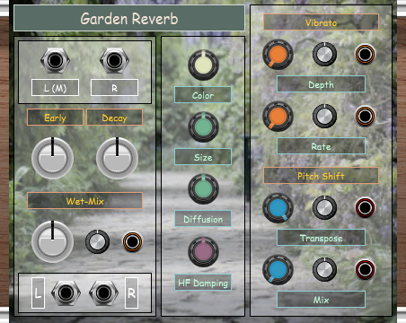
Task: Click the Depth label
Action: click(321, 84)
